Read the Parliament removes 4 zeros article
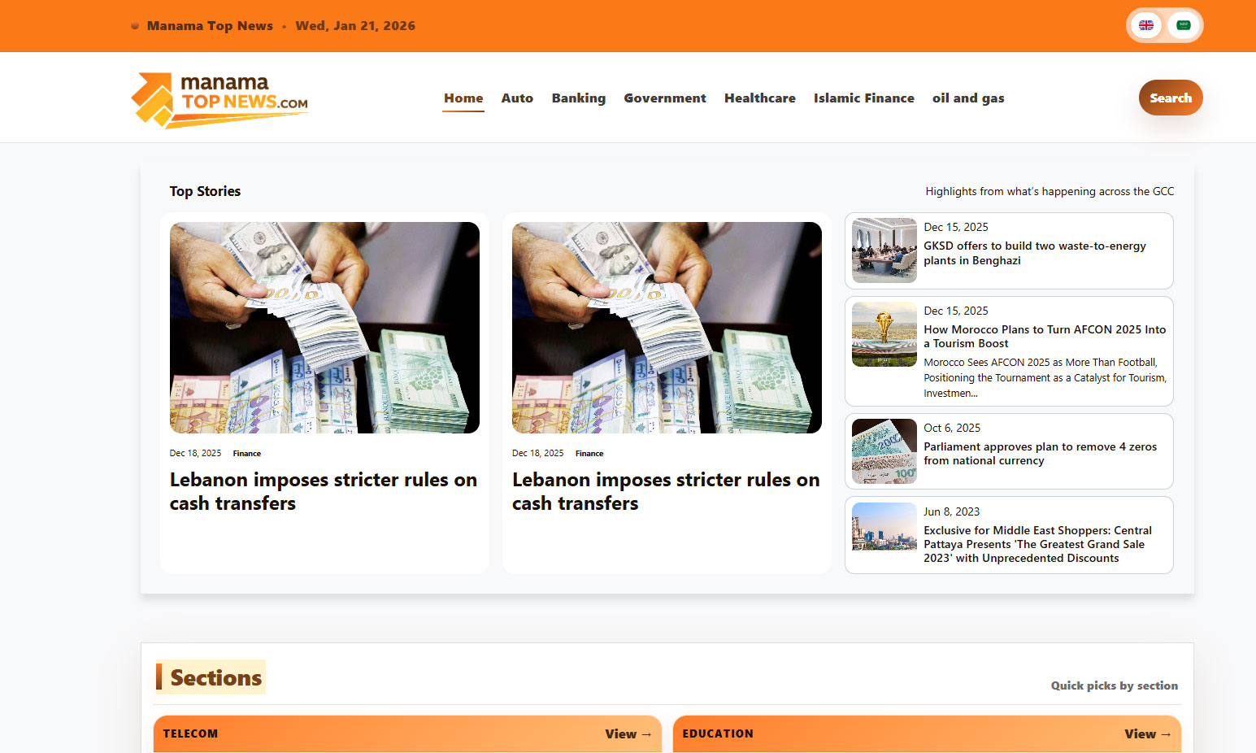Screen dimensions: 1256x753 click(x=1040, y=454)
